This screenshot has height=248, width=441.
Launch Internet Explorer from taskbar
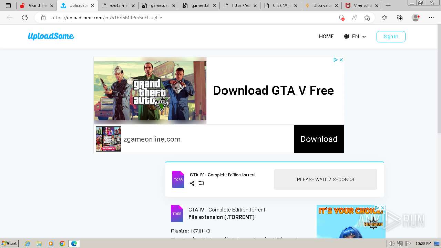pyautogui.click(x=27, y=244)
